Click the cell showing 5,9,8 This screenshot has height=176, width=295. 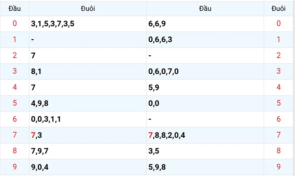click(x=157, y=167)
